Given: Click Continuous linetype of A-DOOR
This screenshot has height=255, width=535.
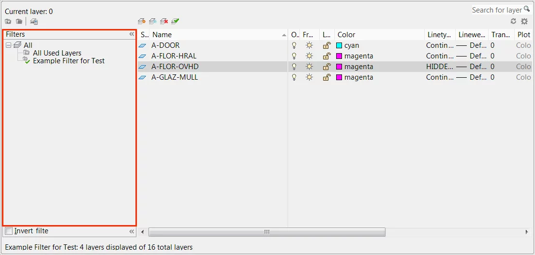Looking at the screenshot, I should coord(440,45).
